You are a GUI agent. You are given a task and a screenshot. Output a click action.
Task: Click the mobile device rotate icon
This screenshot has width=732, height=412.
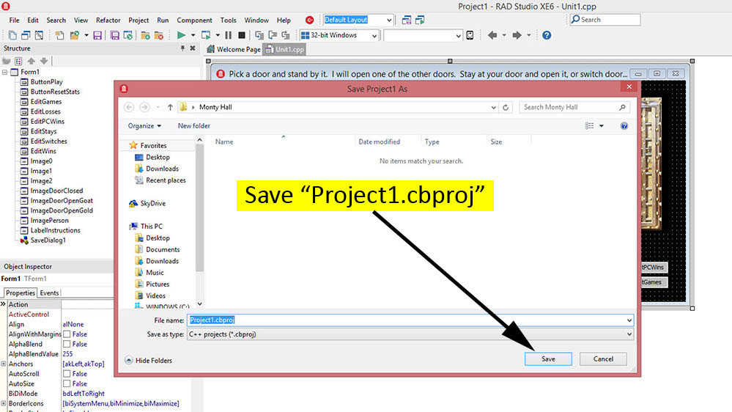tap(470, 35)
